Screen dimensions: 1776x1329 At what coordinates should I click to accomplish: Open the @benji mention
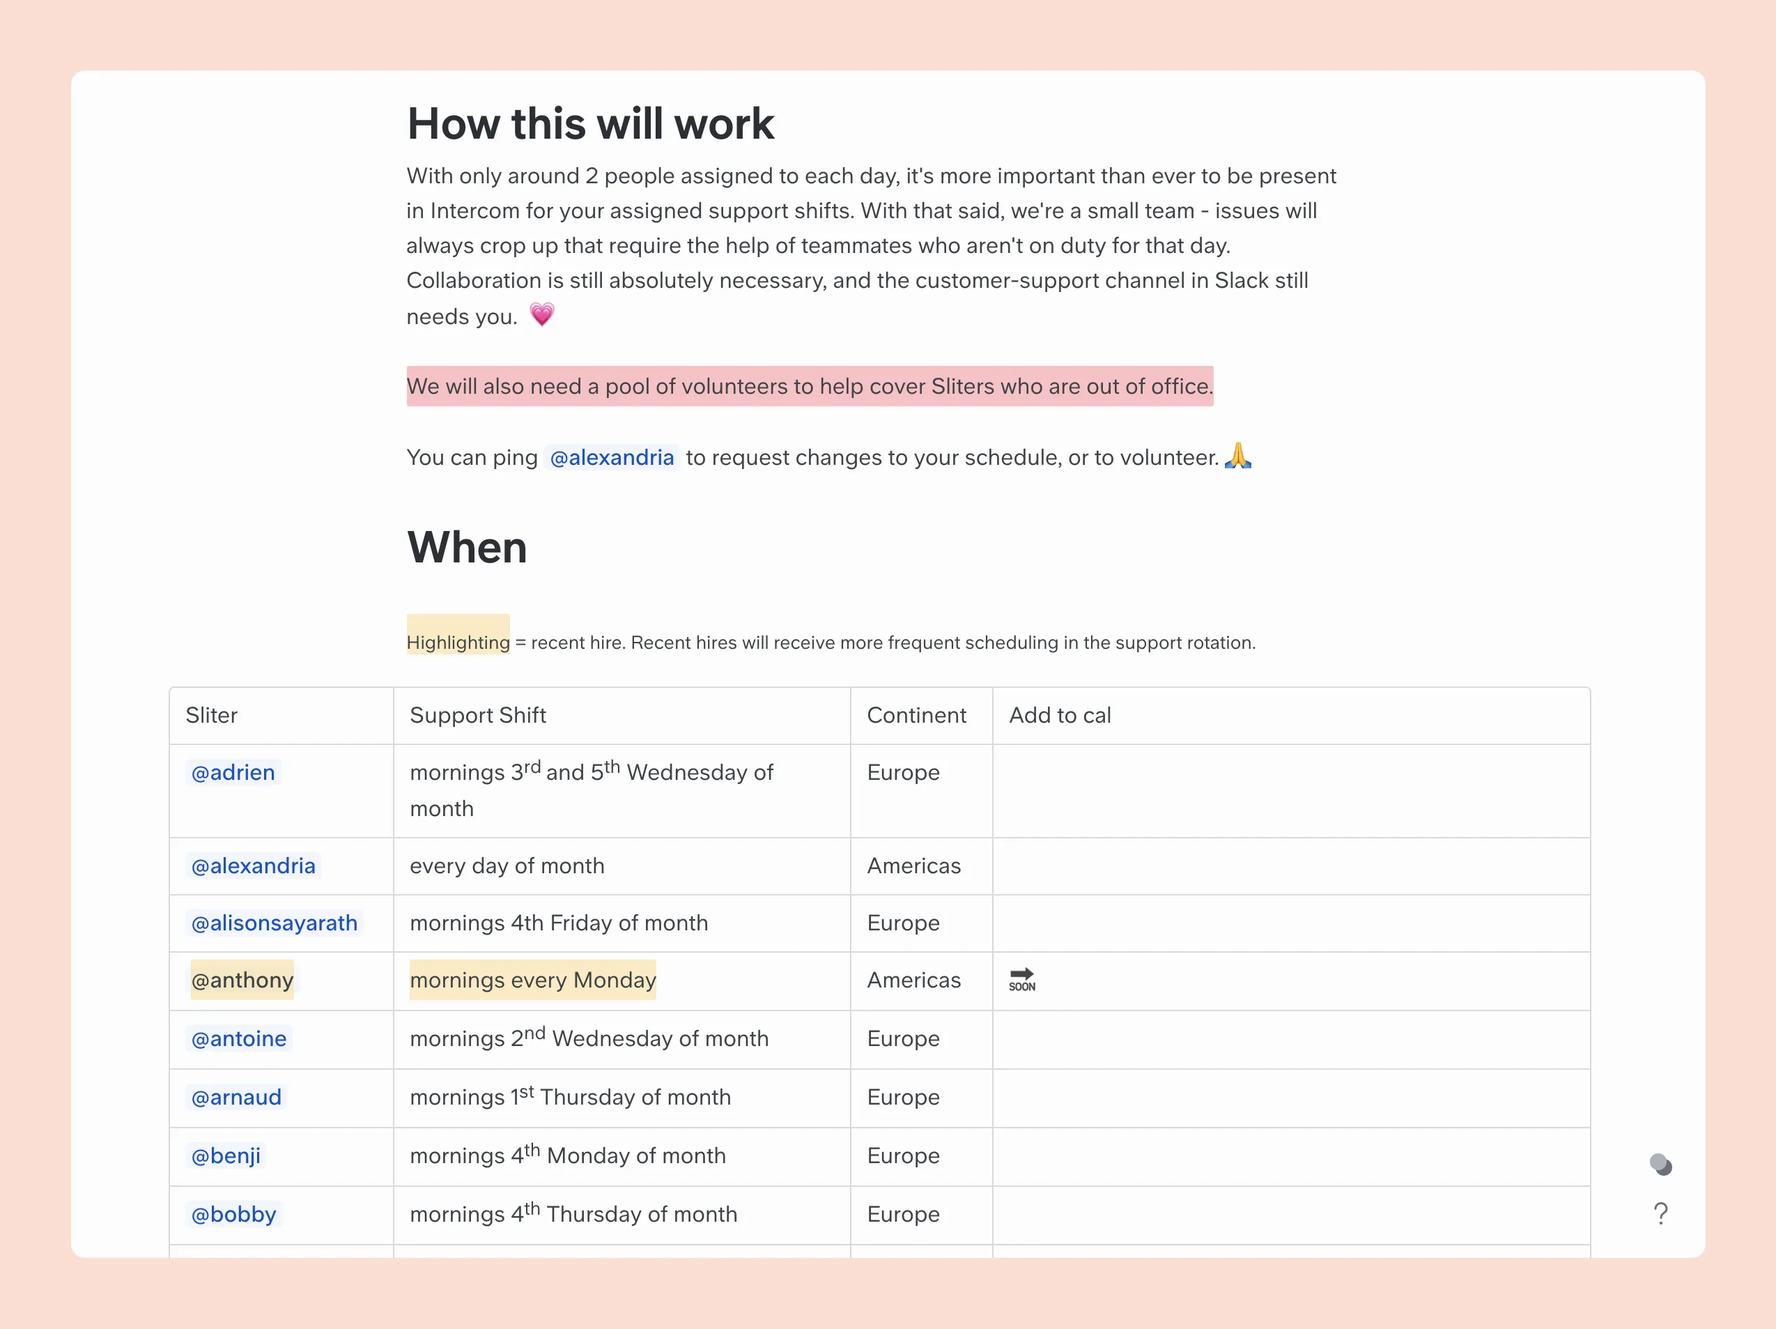[x=226, y=1155]
